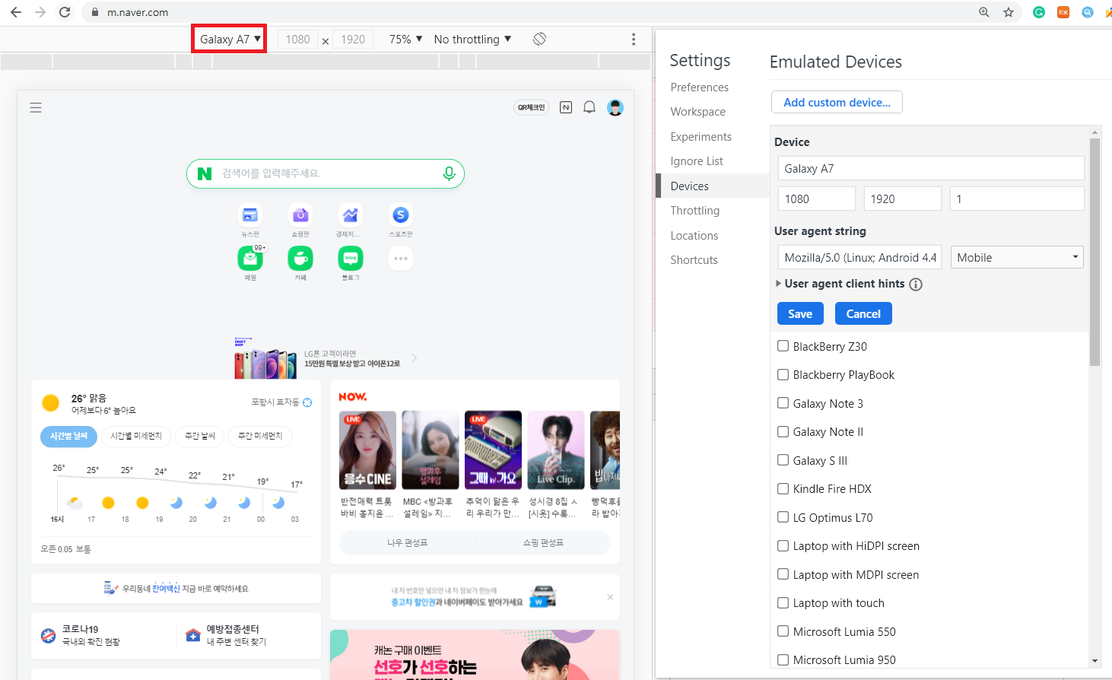1112x680 pixels.
Task: Open Workspace in Settings sidebar
Action: click(697, 112)
